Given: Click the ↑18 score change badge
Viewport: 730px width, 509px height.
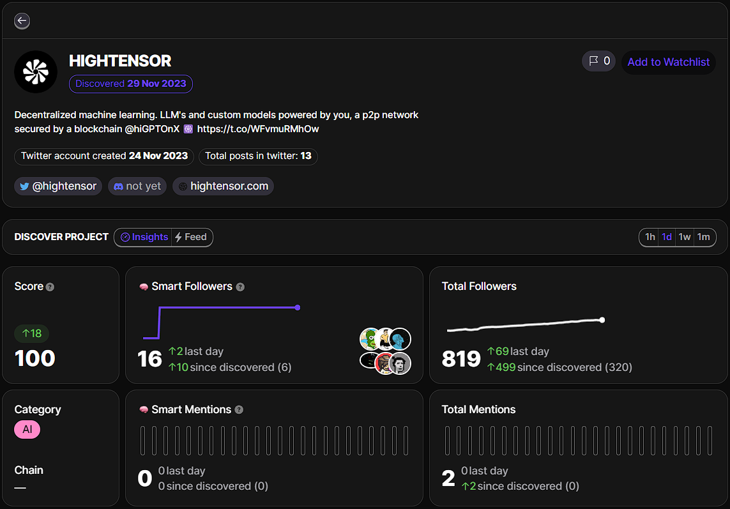Looking at the screenshot, I should coord(32,333).
